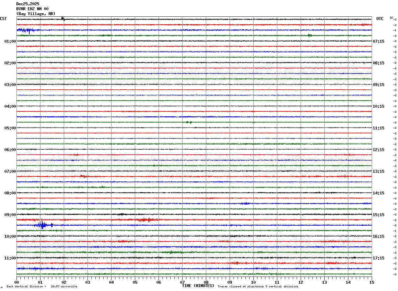Select the 08:00 CST hour label
The image size is (398, 291).
tap(10, 193)
